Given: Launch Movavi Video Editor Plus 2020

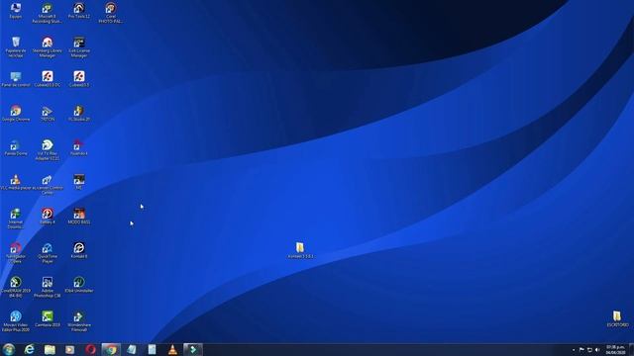Looking at the screenshot, I should pyautogui.click(x=16, y=321).
